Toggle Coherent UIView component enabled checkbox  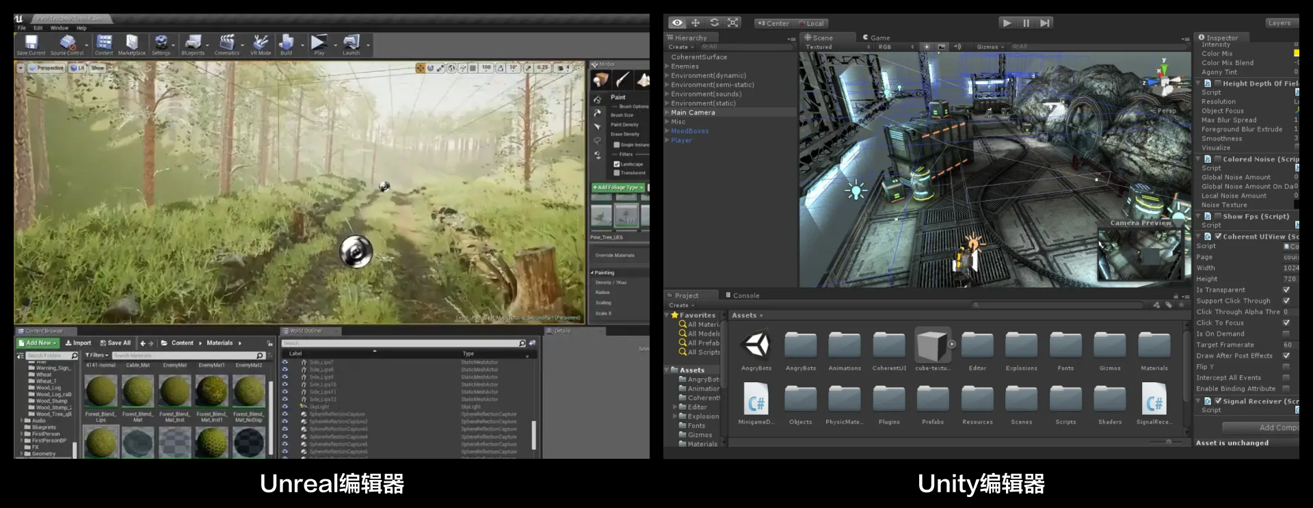[1218, 237]
